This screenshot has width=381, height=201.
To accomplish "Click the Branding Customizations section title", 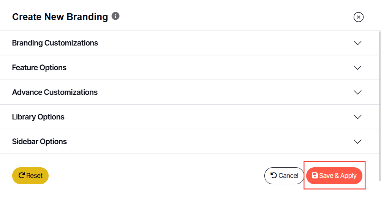I will pyautogui.click(x=55, y=43).
